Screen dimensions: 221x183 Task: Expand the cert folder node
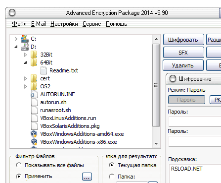pos(25,78)
